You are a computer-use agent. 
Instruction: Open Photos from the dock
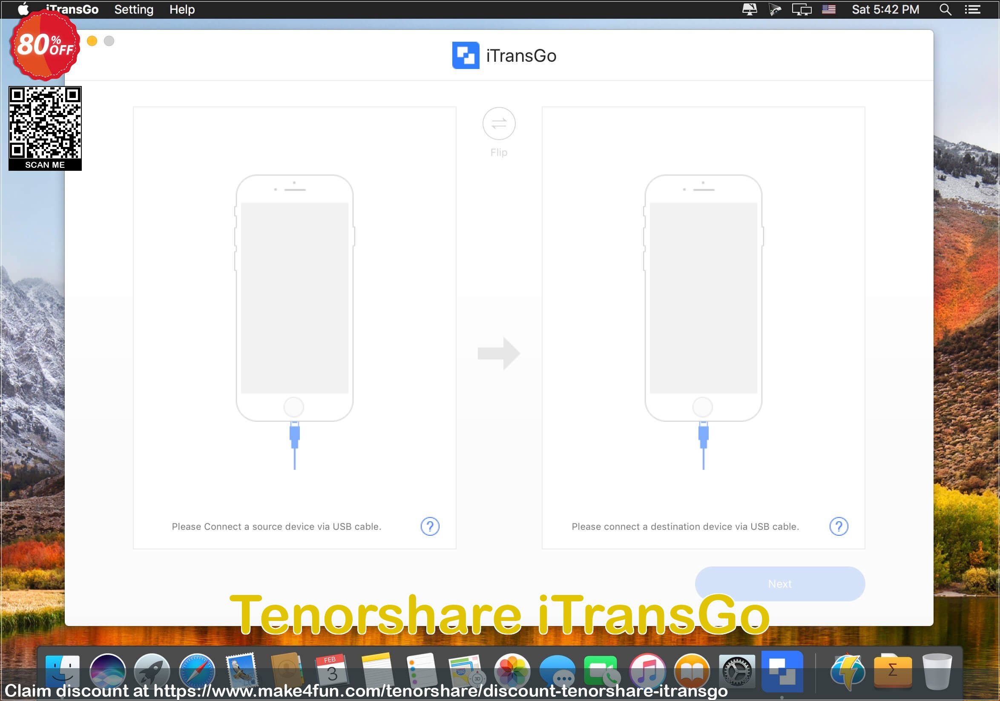[512, 671]
